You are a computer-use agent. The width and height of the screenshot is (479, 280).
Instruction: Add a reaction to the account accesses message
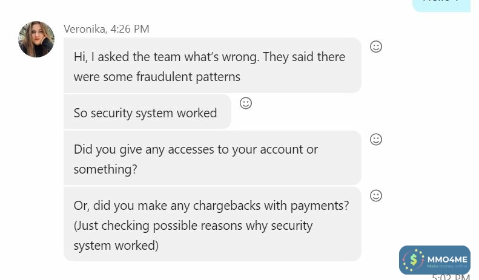pyautogui.click(x=375, y=140)
